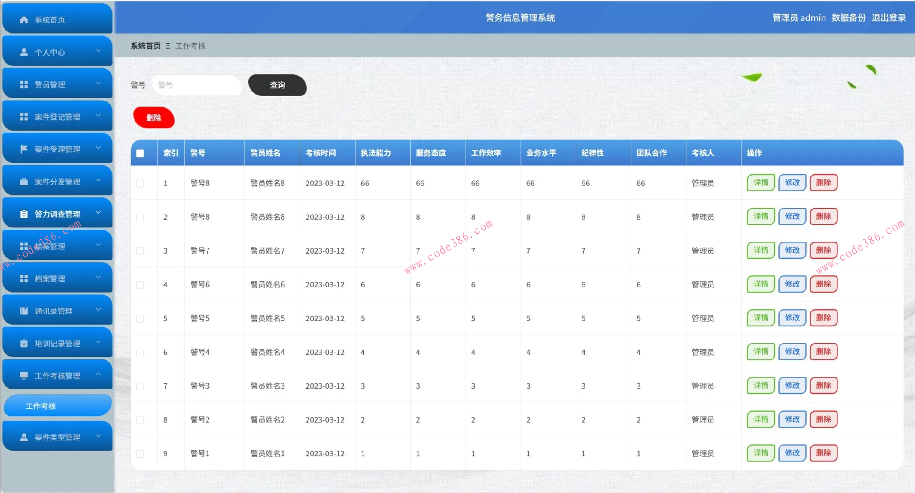Click the grid icon next to 警员管理
Viewport: 915px width, 493px height.
pos(23,84)
